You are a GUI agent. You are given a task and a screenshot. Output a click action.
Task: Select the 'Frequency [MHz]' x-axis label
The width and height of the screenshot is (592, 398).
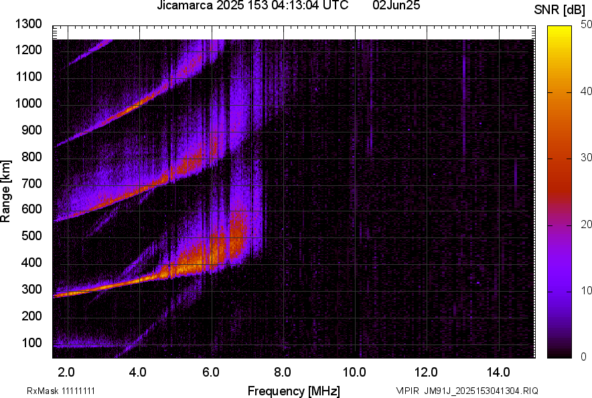coord(293,391)
